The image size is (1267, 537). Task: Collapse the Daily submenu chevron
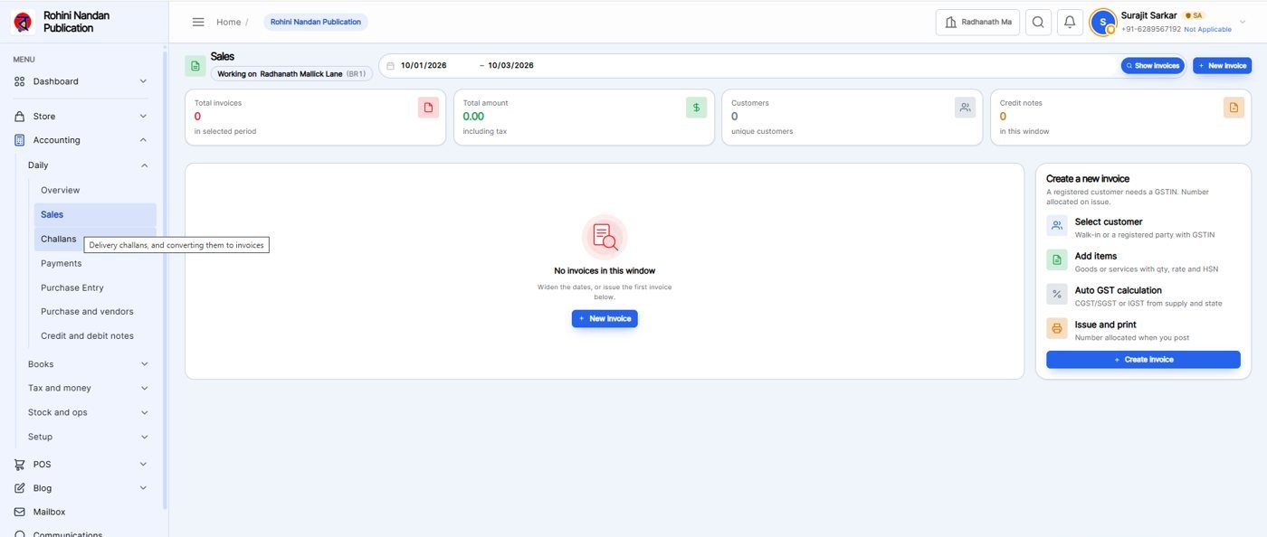tap(144, 165)
